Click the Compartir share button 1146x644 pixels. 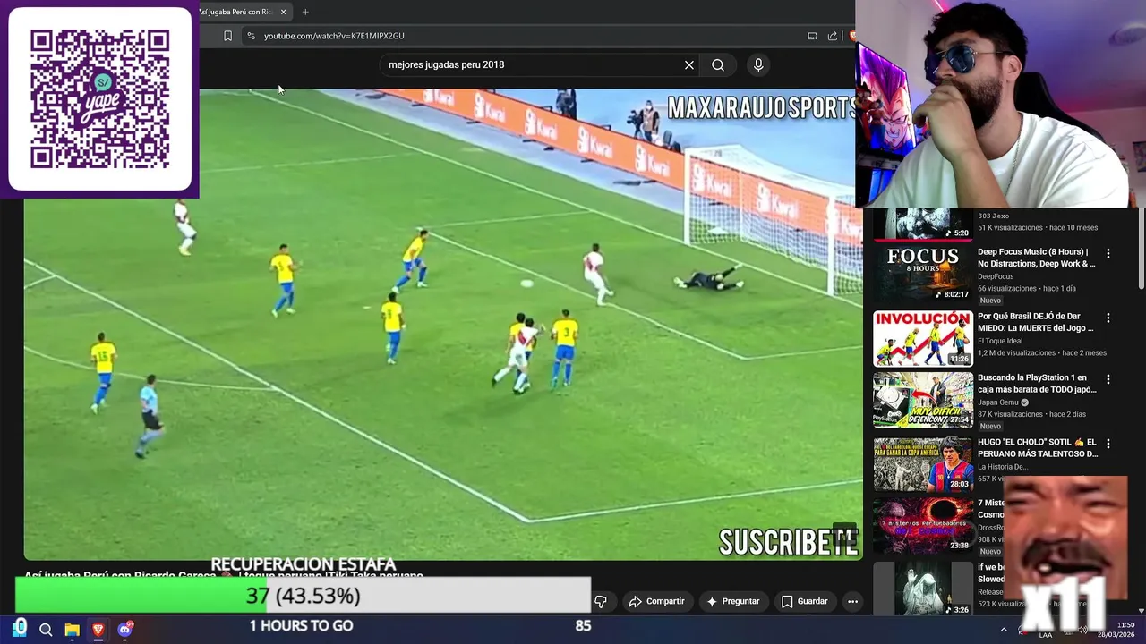point(657,602)
